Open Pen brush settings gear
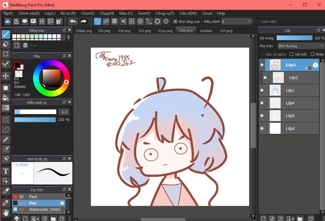325x221 pixels. pos(62,203)
